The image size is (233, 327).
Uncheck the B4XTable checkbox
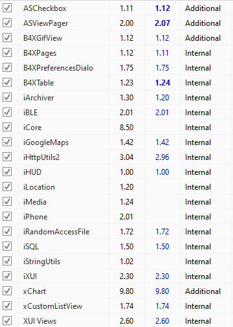point(7,82)
